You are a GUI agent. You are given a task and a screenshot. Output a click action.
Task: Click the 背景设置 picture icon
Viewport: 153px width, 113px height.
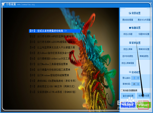(x=130, y=13)
